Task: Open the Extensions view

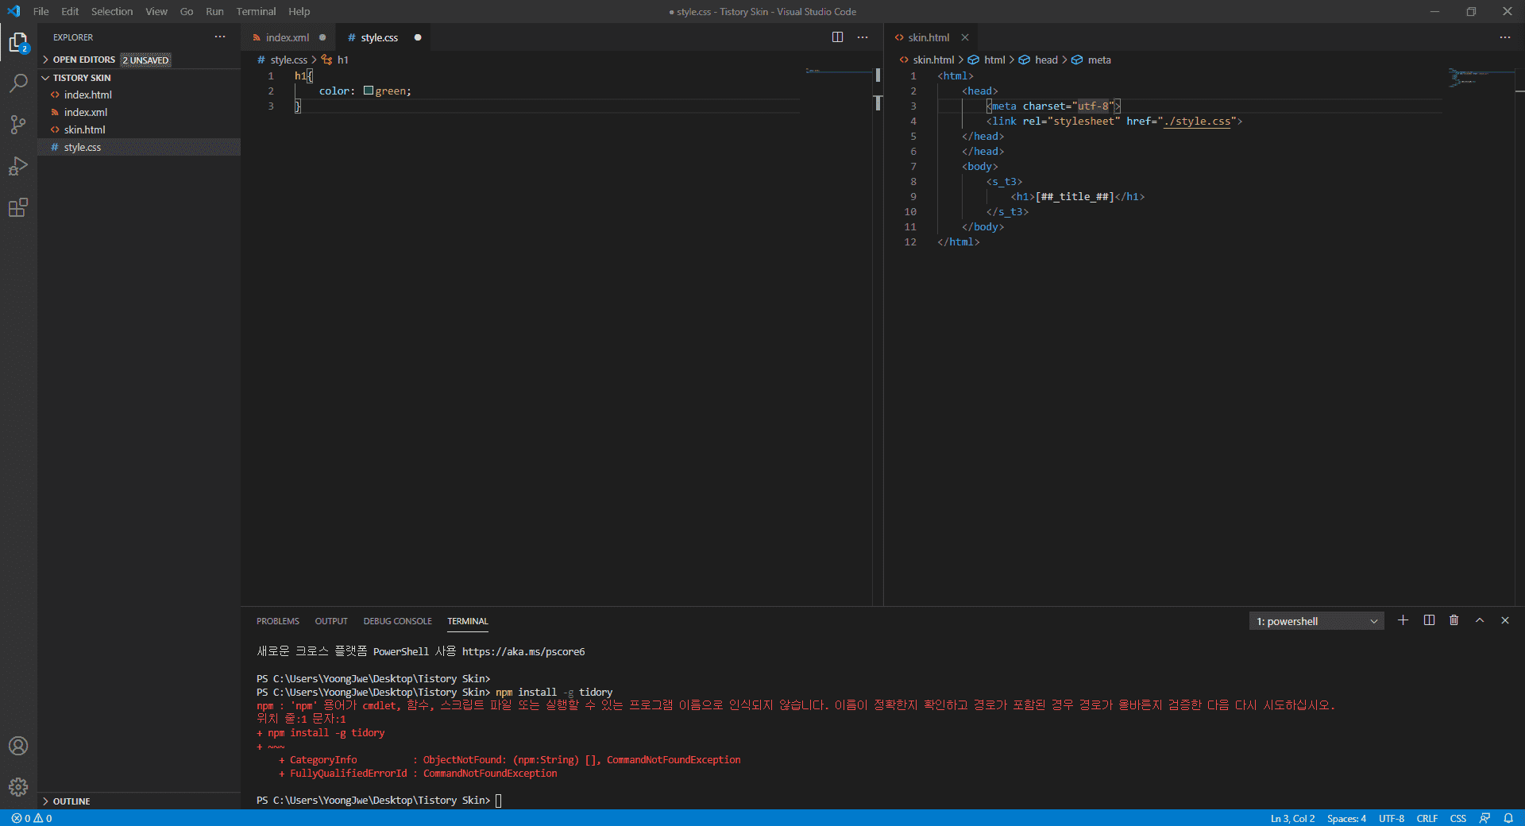Action: (18, 208)
